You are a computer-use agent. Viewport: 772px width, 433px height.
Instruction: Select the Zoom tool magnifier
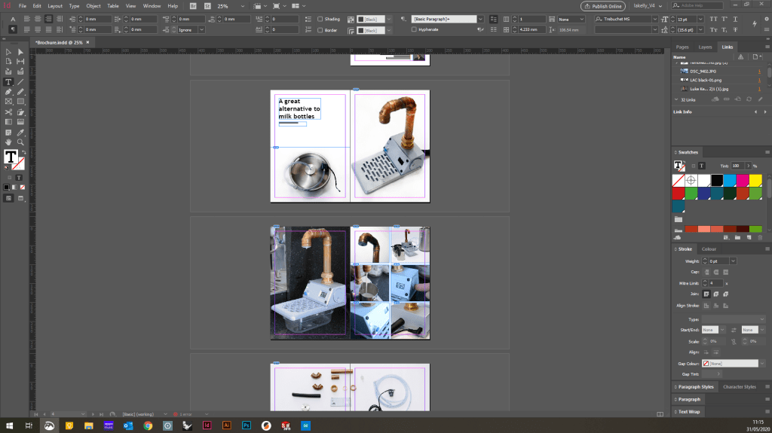[x=20, y=142]
